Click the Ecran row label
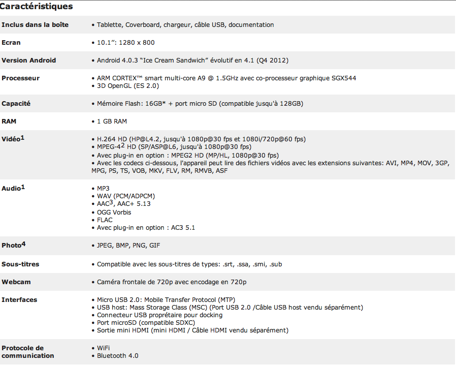The width and height of the screenshot is (456, 365). [11, 43]
